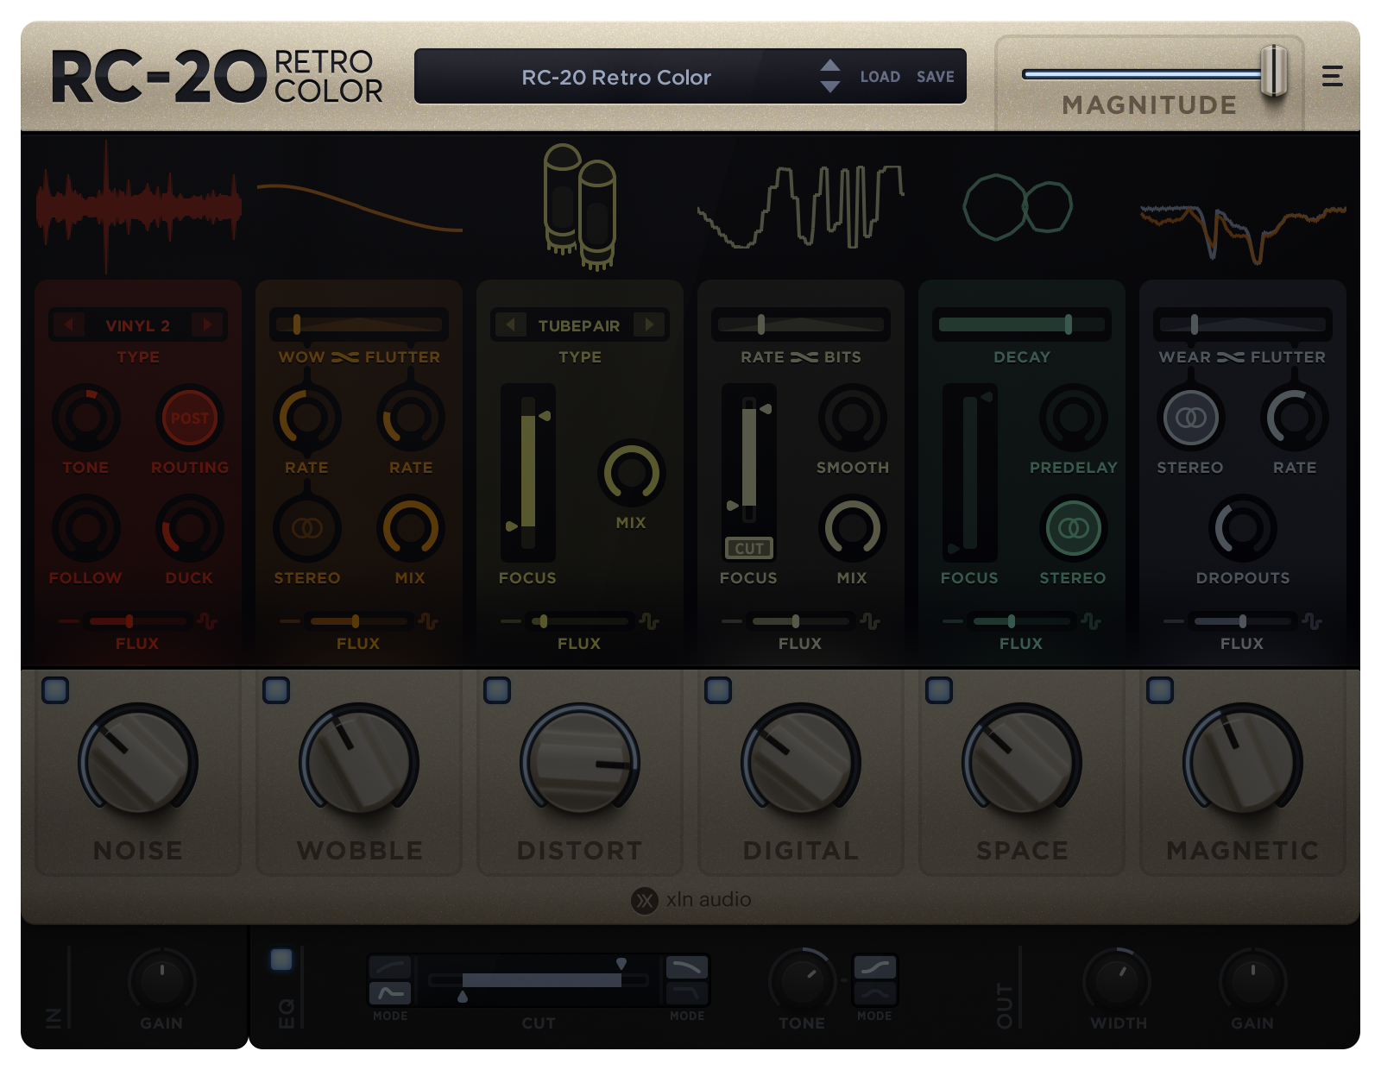Select next preset with down arrow
Screen dimensions: 1381x1070
point(830,87)
